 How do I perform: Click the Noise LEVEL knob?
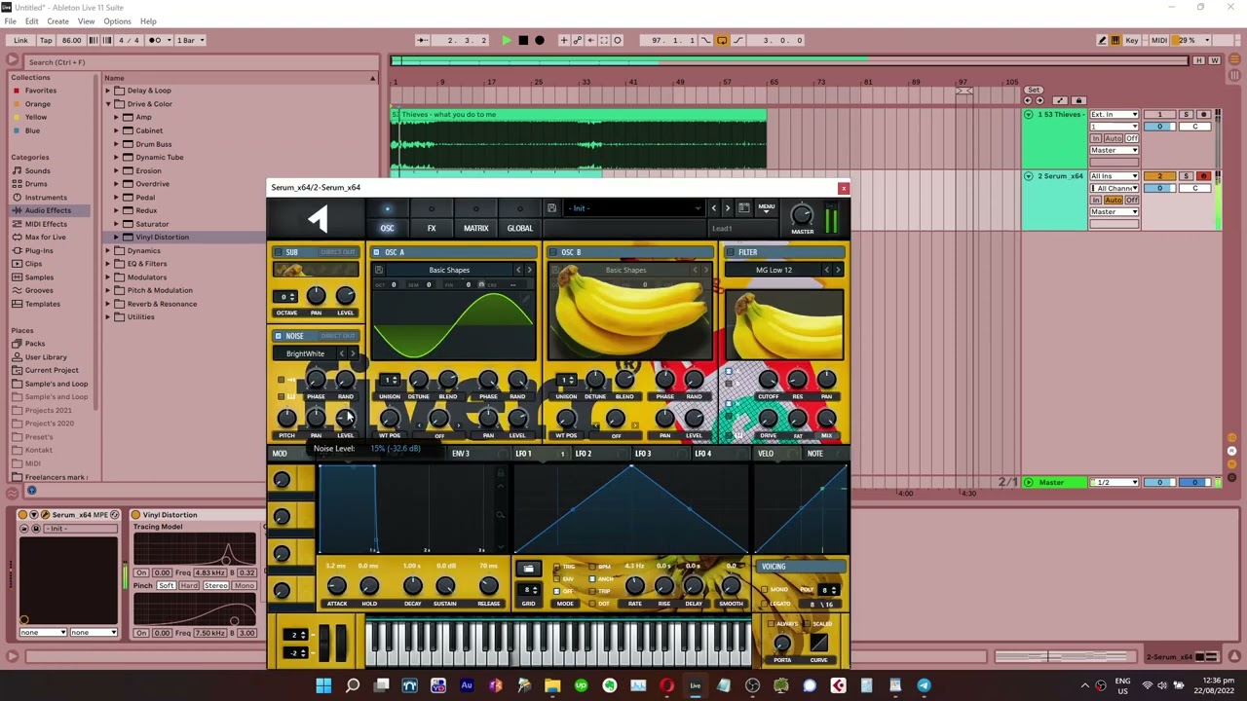tap(345, 418)
